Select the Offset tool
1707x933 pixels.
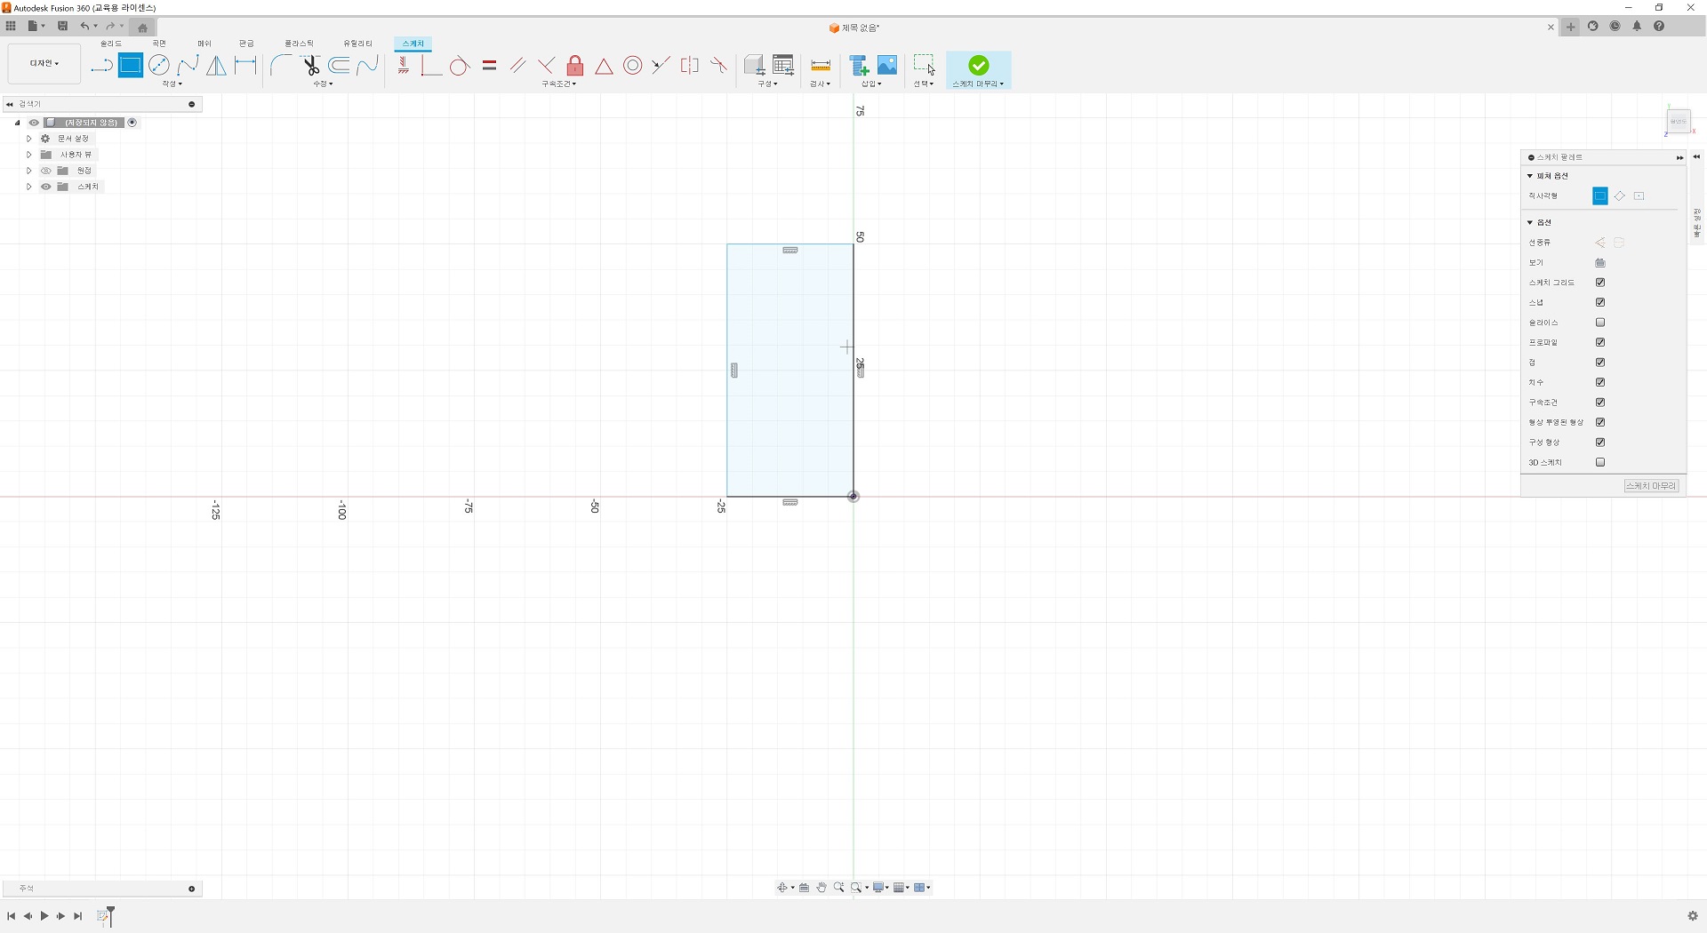click(339, 66)
